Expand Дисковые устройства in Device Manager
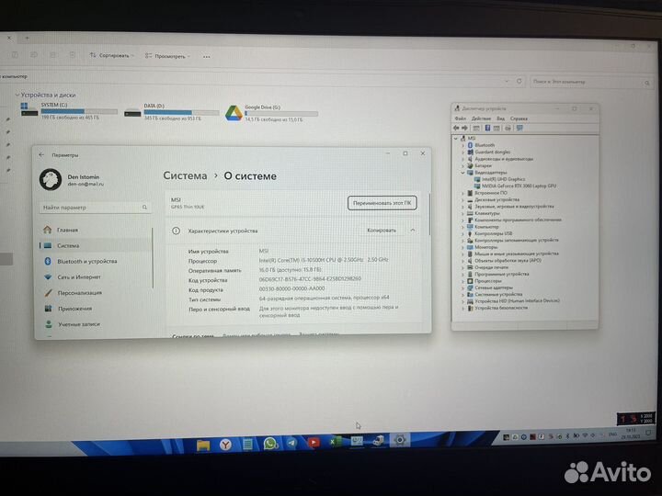Image resolution: width=662 pixels, height=496 pixels. click(463, 200)
